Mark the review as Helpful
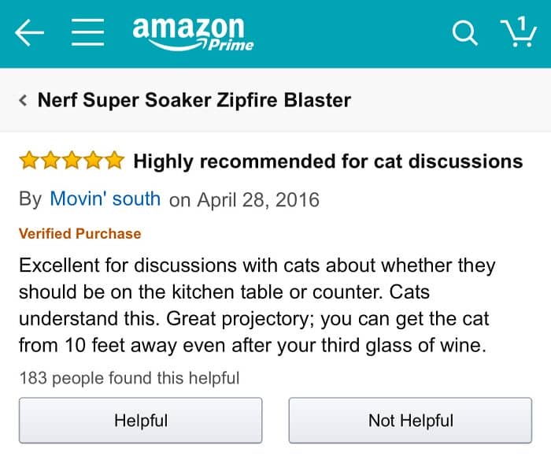The height and width of the screenshot is (475, 551). point(141,421)
